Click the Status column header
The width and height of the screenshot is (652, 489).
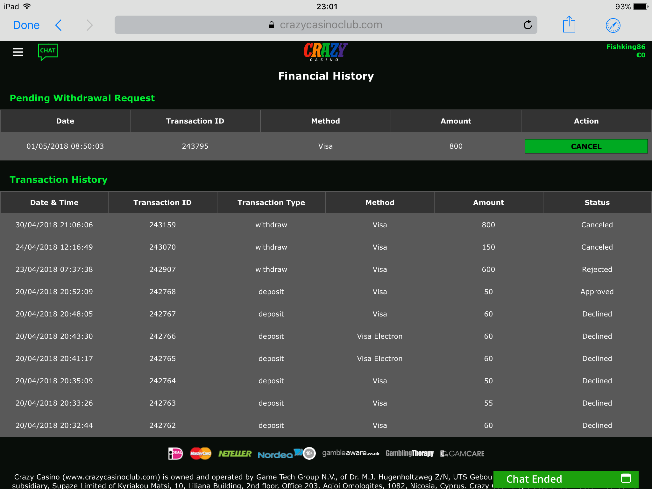[597, 202]
